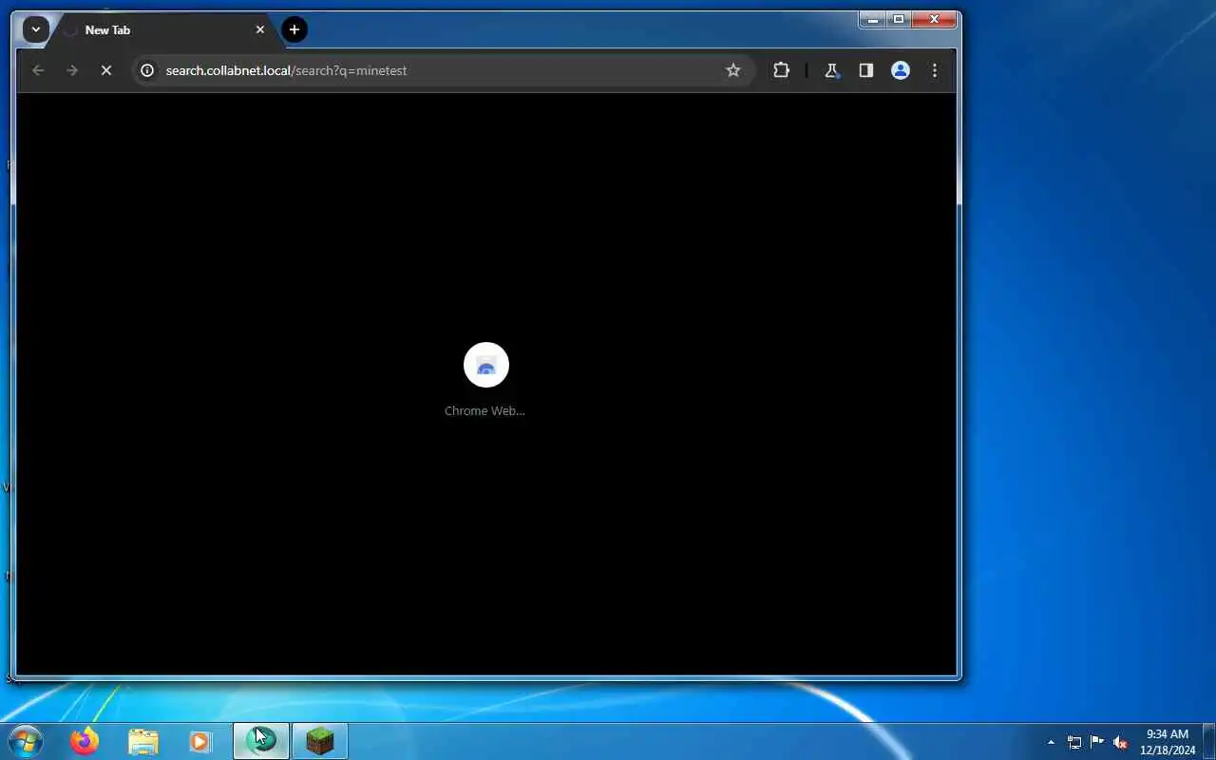Open the Extensions puzzle menu
The image size is (1216, 760).
(x=781, y=70)
